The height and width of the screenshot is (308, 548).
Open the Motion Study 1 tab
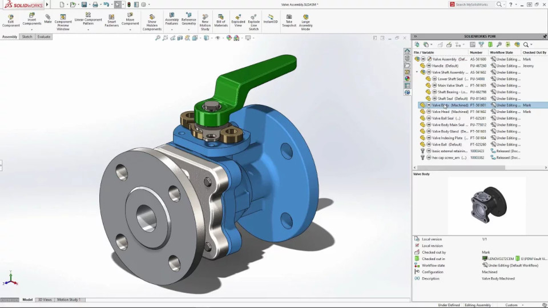click(68, 299)
